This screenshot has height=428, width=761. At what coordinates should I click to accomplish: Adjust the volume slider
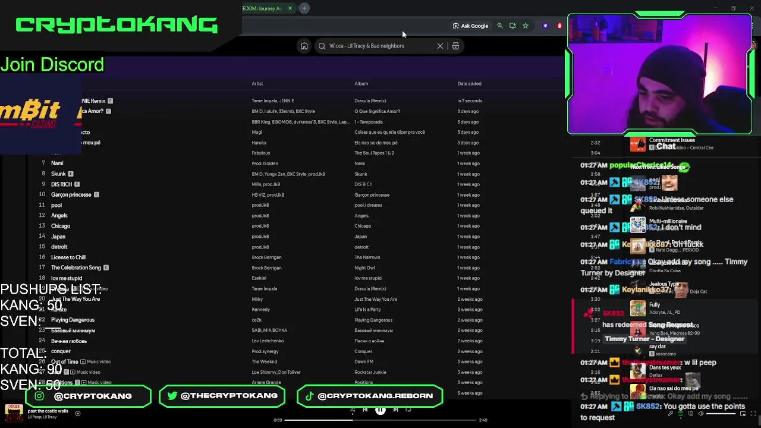[x=721, y=414]
